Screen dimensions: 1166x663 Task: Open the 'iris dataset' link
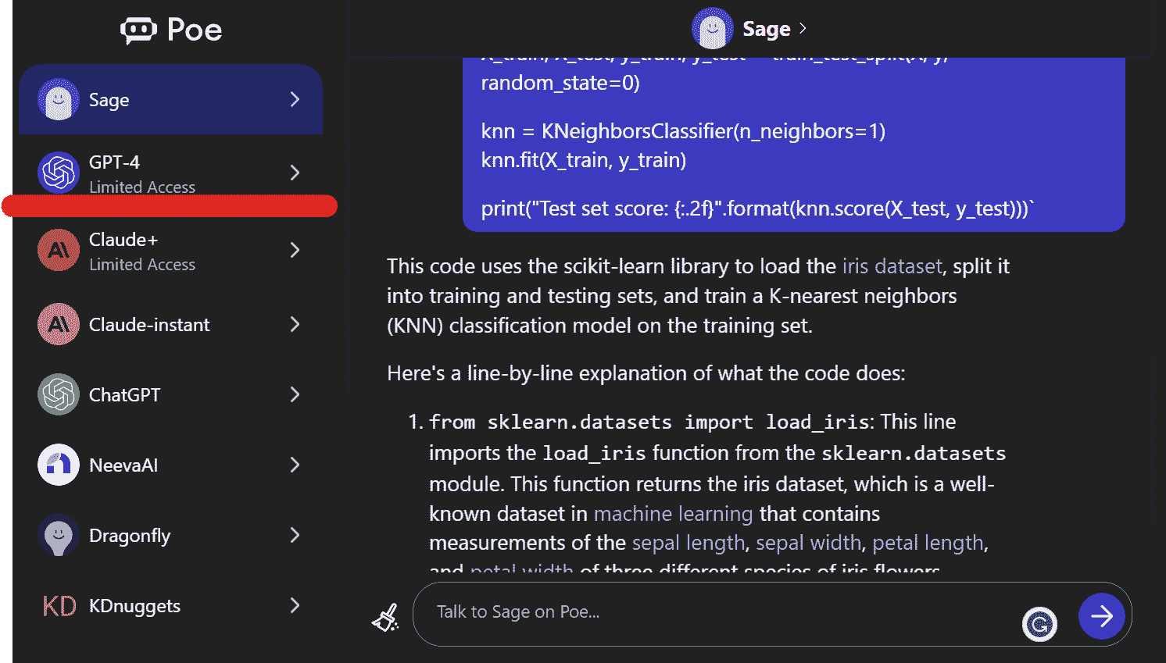(x=892, y=266)
